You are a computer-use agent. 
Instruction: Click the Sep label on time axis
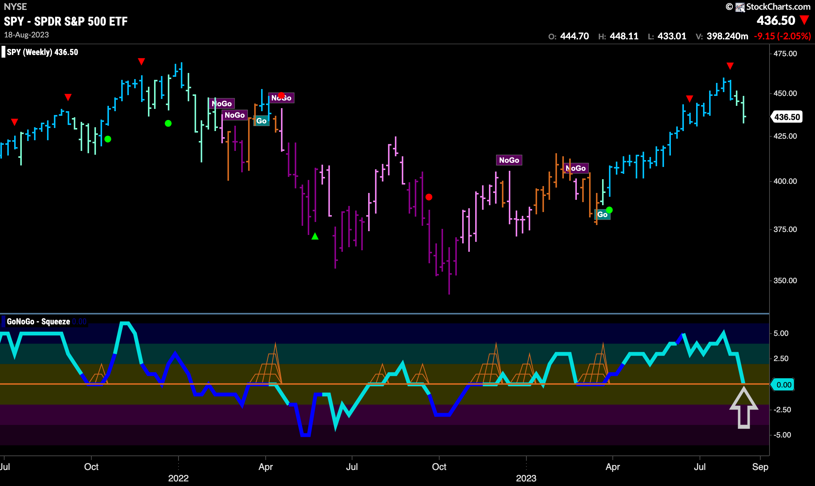point(760,467)
